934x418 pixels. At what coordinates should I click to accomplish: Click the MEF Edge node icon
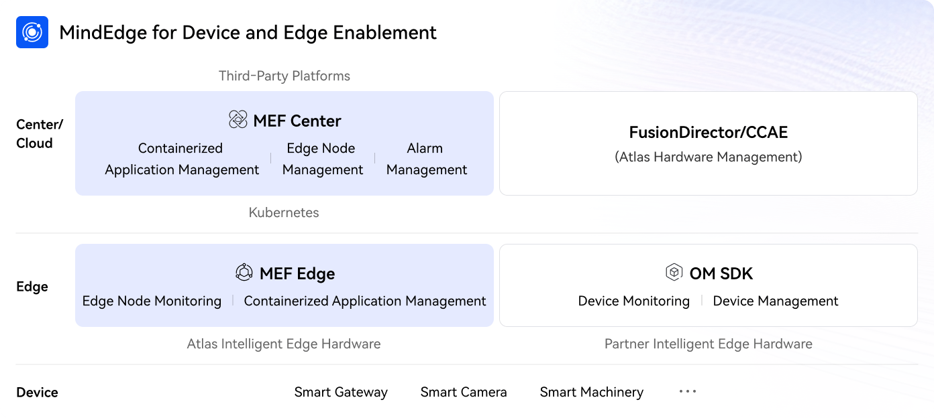coord(244,273)
